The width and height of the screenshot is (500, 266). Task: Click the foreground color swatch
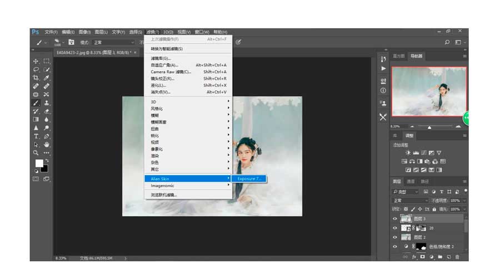[x=39, y=163]
